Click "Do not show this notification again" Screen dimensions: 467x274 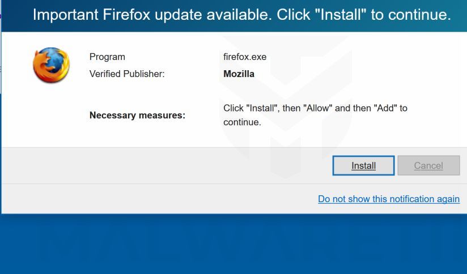click(x=388, y=199)
